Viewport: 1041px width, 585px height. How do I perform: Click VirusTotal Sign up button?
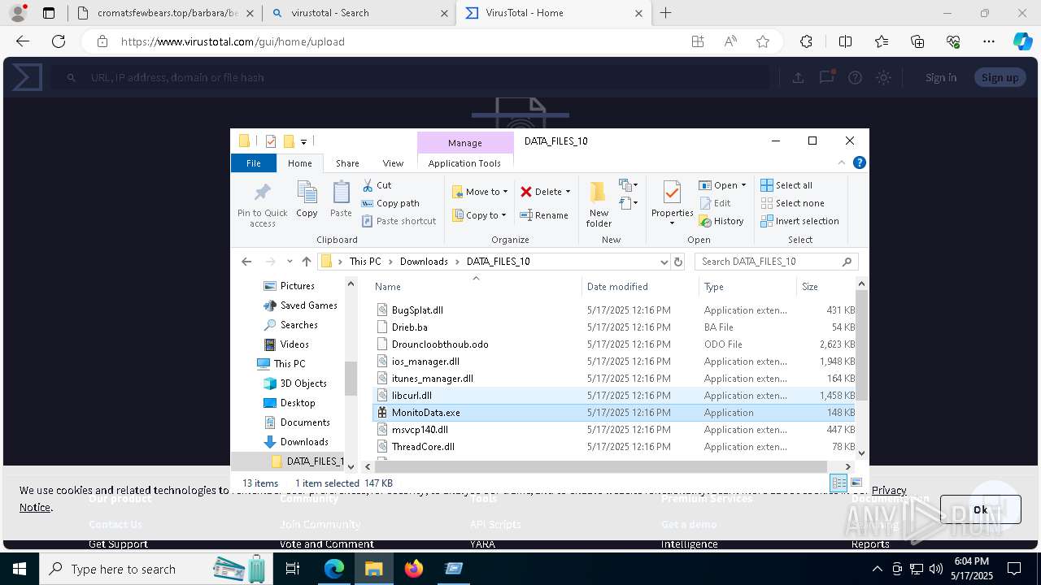tap(1000, 77)
